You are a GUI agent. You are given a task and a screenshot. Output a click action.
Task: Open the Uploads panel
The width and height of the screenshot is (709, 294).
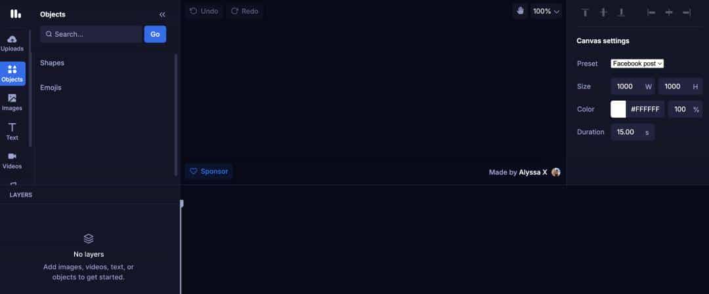pos(12,43)
